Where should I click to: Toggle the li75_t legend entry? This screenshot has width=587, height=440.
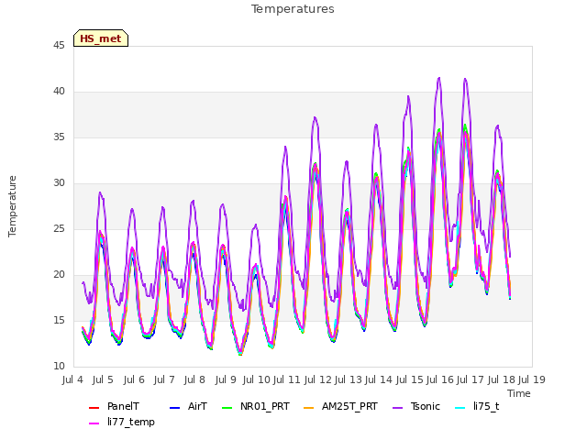click(477, 407)
